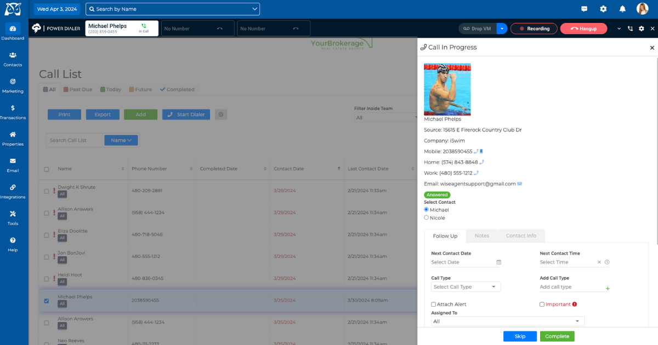Open the chat messages icon in header

pos(584,9)
